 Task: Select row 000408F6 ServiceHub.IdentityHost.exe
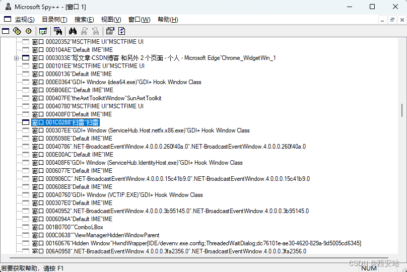point(138,163)
